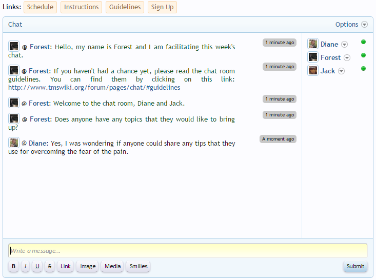Click the Bold formatting button
The image size is (376, 280).
14,266
